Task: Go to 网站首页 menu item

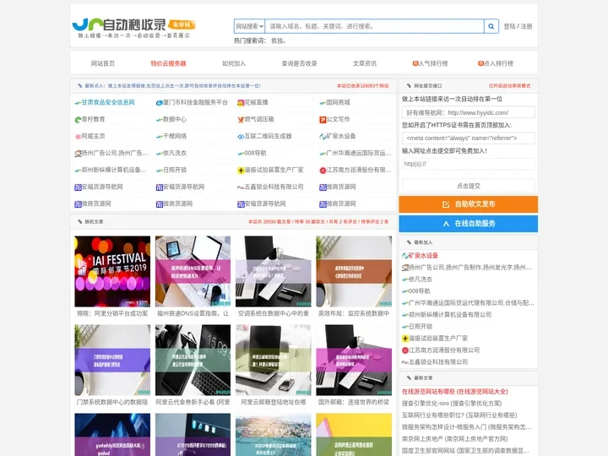Action: pyautogui.click(x=103, y=63)
